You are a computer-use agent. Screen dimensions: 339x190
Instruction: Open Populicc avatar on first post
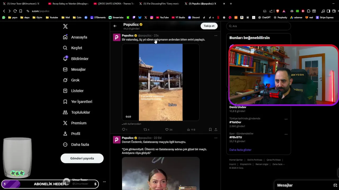point(117,37)
